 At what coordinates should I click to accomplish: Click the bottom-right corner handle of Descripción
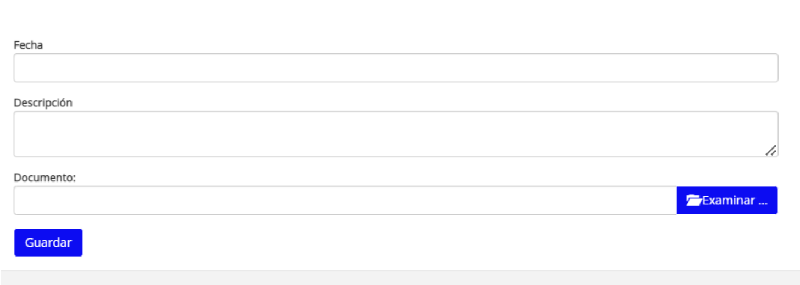771,150
